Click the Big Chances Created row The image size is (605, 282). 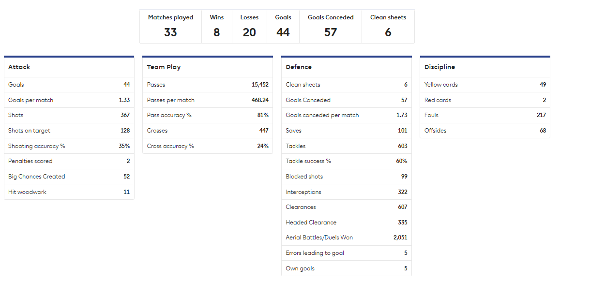point(69,177)
